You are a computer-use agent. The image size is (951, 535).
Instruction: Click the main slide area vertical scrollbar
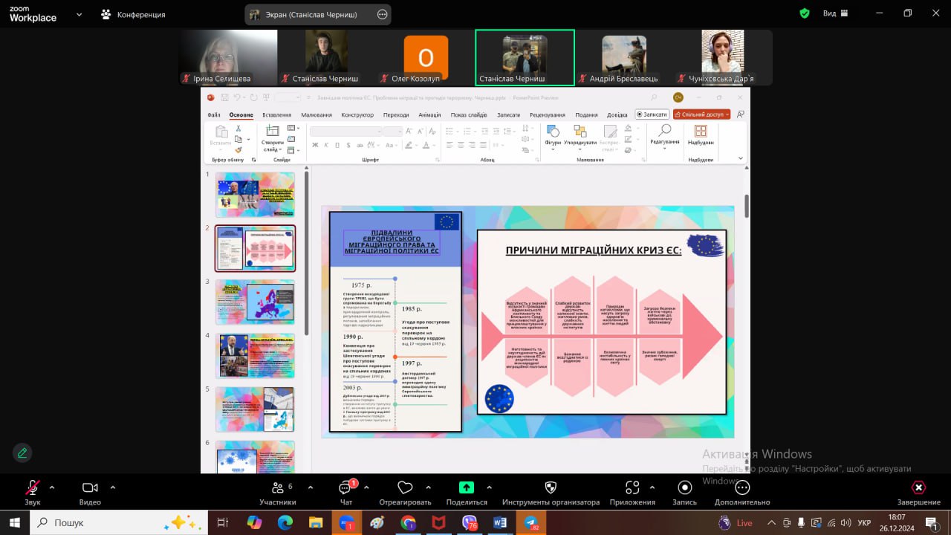coord(745,207)
